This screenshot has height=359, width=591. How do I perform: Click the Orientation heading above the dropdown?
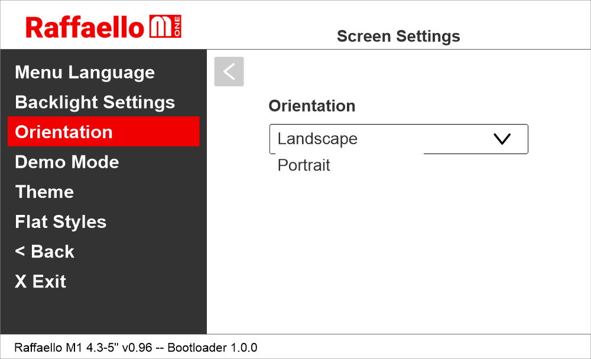[x=311, y=106]
